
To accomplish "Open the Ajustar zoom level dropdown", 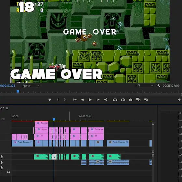I will click(31, 86).
